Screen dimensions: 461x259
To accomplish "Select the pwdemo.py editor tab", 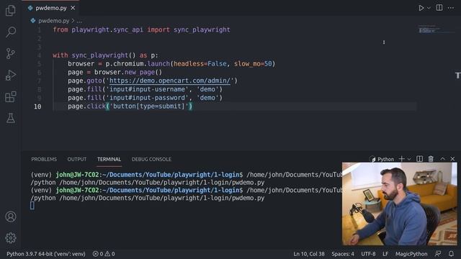I will 51,8.
